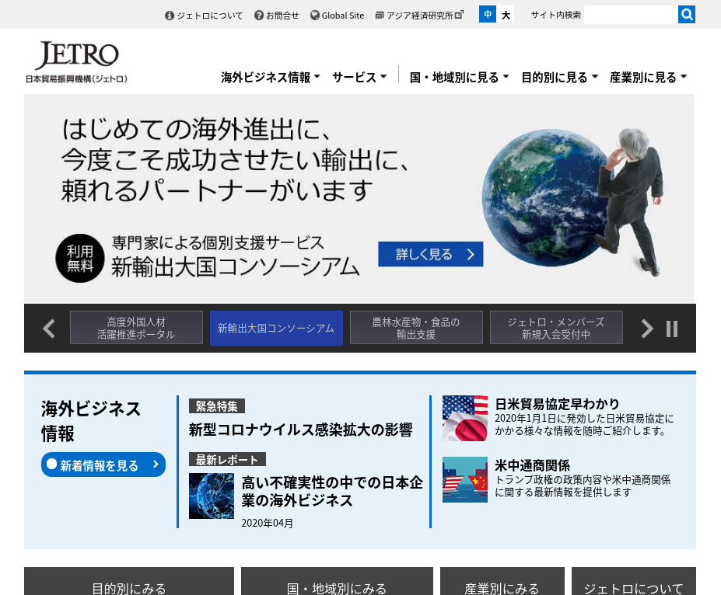Select ジェトロ・メンバーズ新規入会受付中 slide tab

point(556,328)
